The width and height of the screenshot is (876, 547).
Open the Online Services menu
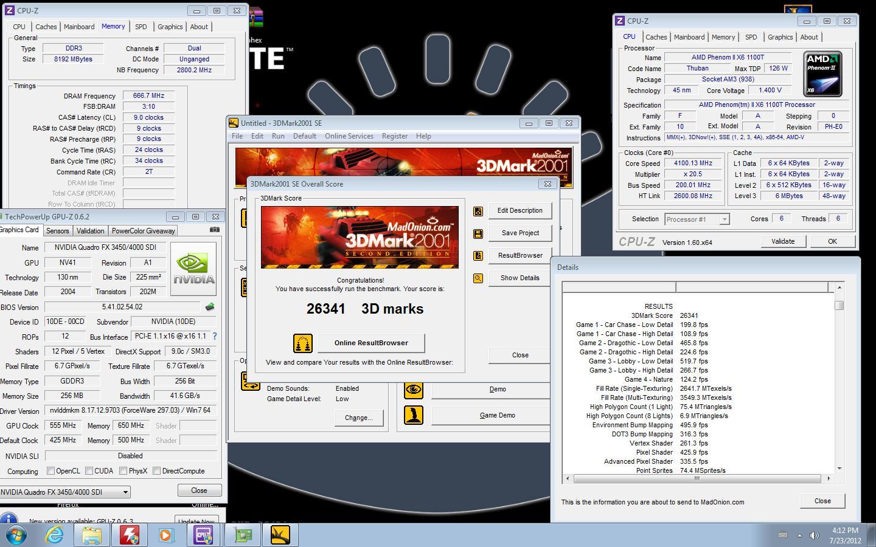pyautogui.click(x=349, y=136)
